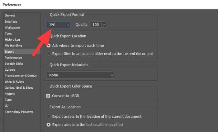Open the JPG format dropdown

tap(59, 25)
